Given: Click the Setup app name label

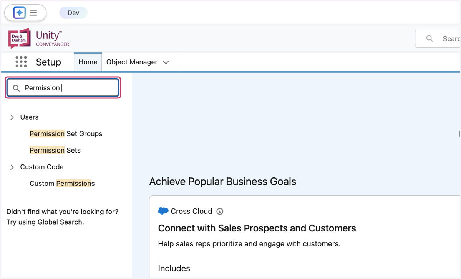Looking at the screenshot, I should pos(48,62).
